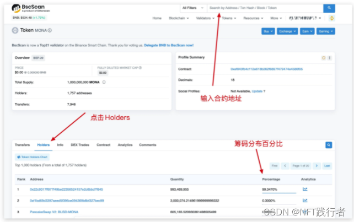Click the 0.3000% percentage bar
Screen dimensions: 354x222
click(x=279, y=204)
